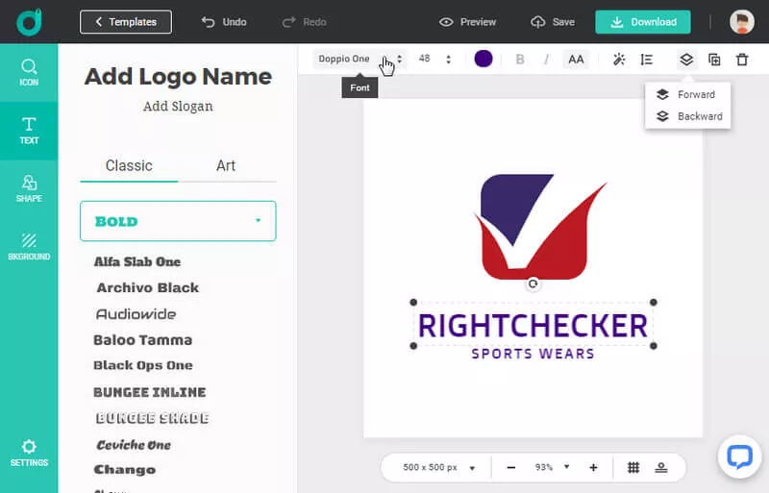Click the align to canvas icon
The width and height of the screenshot is (769, 493).
(661, 467)
